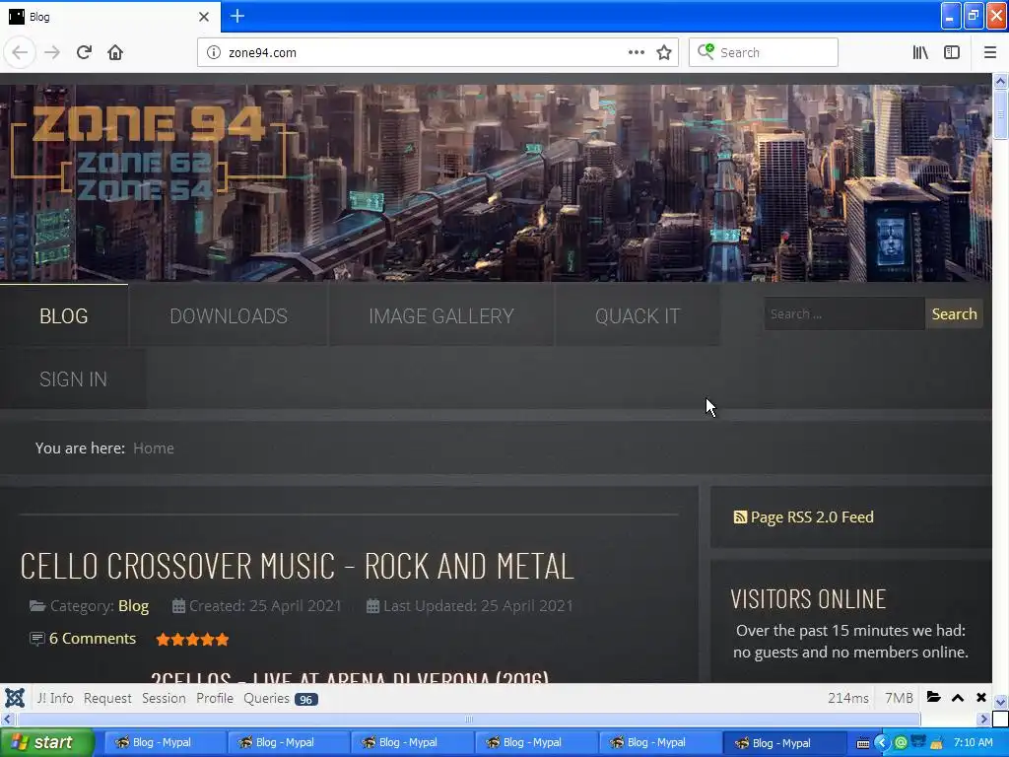This screenshot has width=1009, height=757.
Task: Open the page actions three-dot menu
Action: 636,52
